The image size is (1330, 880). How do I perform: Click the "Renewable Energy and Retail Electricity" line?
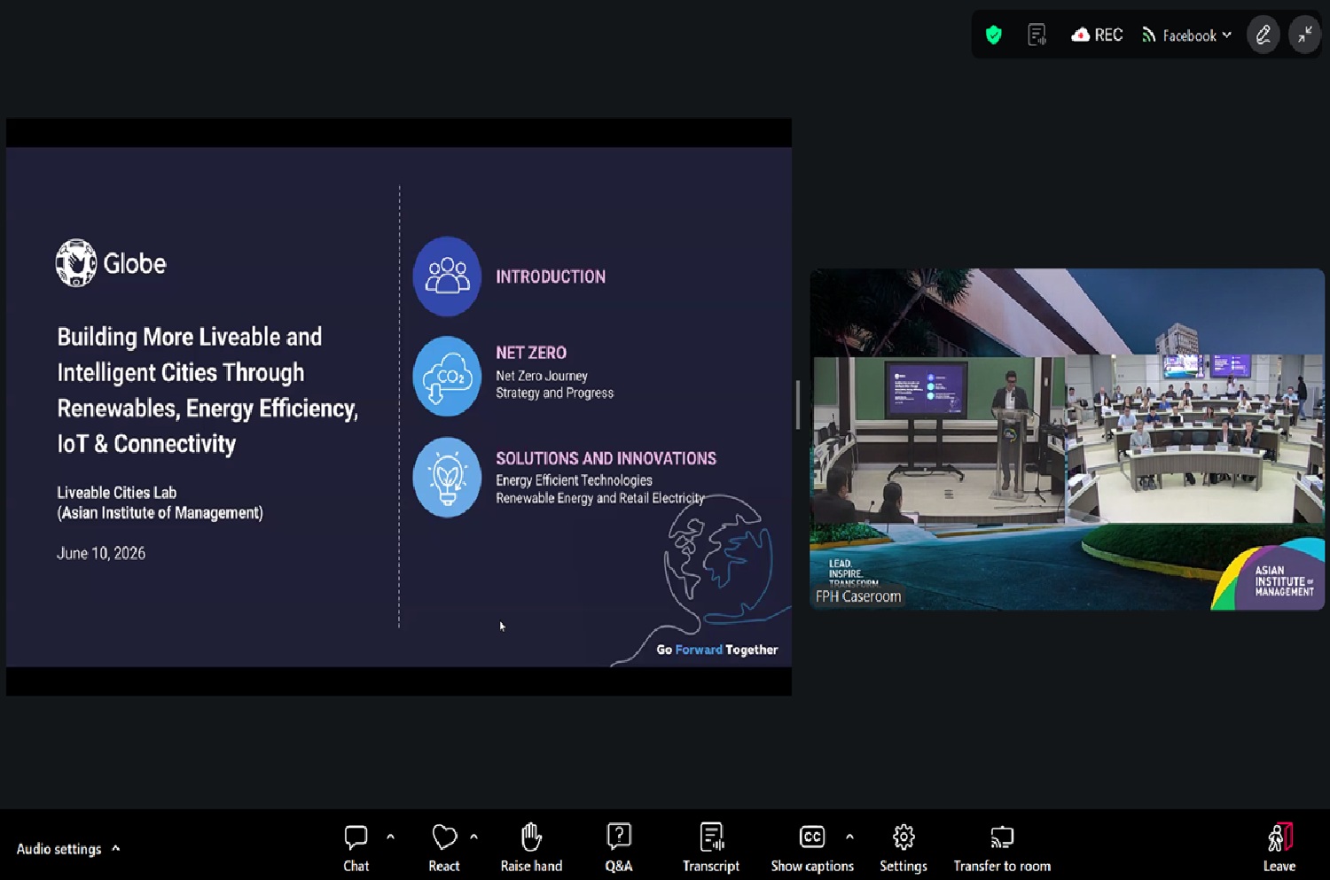click(x=600, y=498)
